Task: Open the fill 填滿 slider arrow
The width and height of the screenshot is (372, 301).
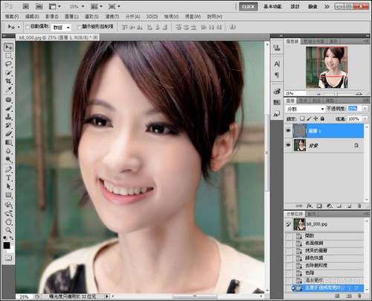Action: click(x=365, y=119)
